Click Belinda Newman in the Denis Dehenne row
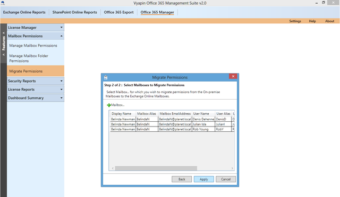This screenshot has width=340, height=197. 123,119
